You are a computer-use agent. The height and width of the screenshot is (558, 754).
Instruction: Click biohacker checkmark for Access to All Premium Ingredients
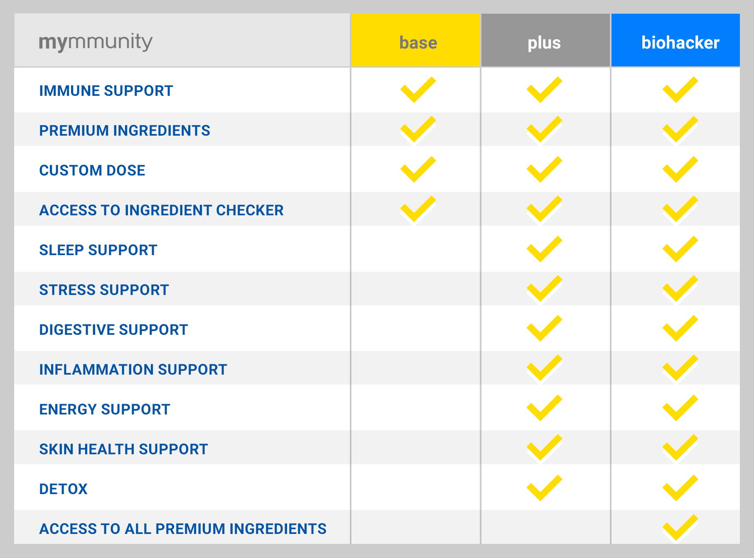pos(680,527)
